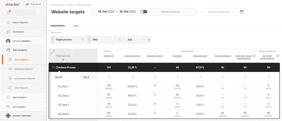This screenshot has width=282, height=121.
Task: Click the save configuration disk icon
Action: coord(241,12)
